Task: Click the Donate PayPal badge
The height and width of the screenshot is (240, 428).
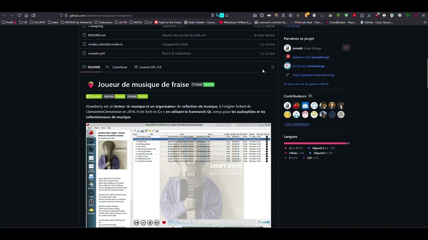Action: (137, 96)
